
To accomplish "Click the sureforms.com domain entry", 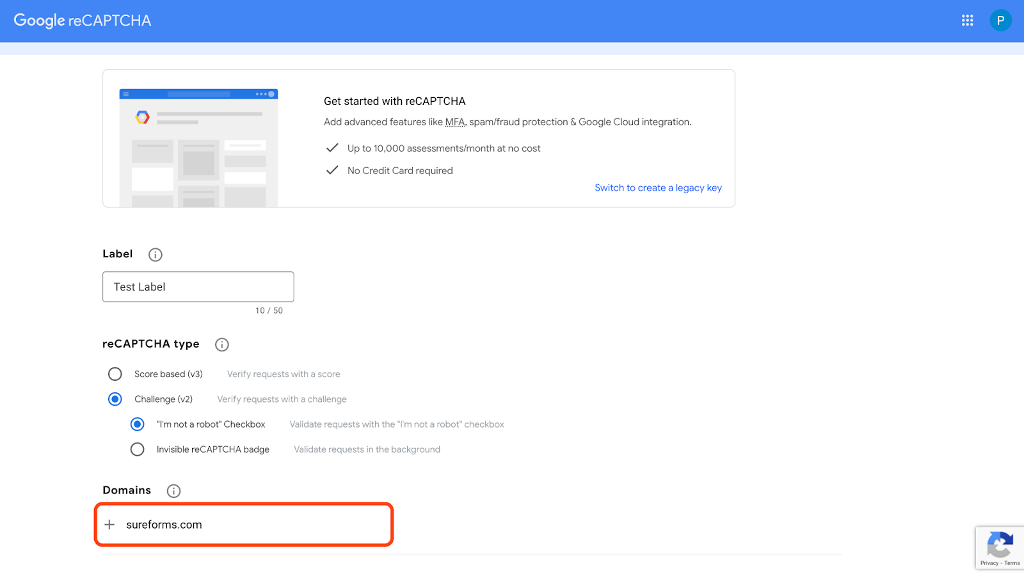I will pyautogui.click(x=164, y=524).
